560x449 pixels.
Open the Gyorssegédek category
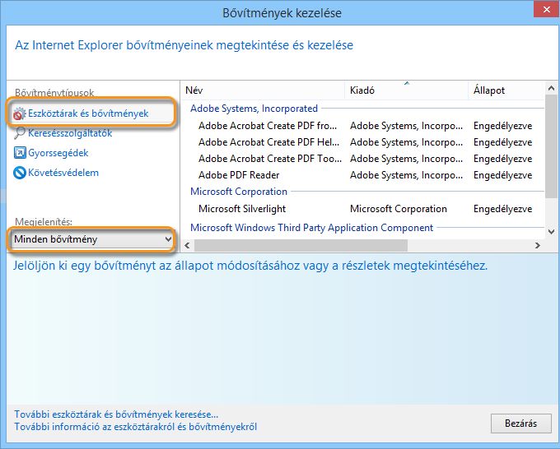pos(58,153)
